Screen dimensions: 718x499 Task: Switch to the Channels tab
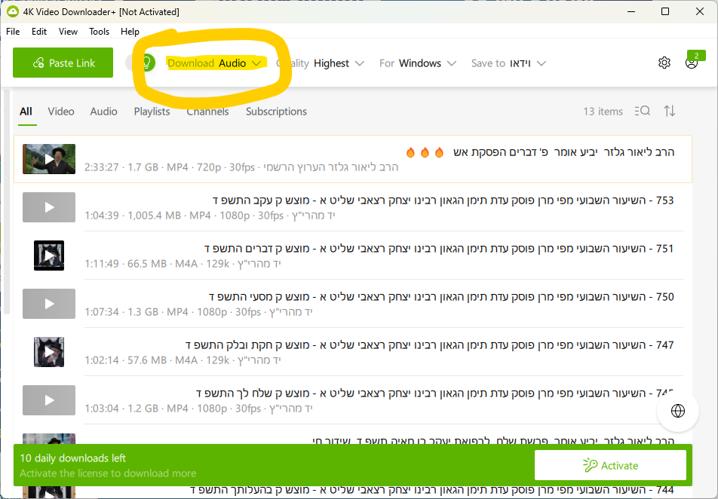207,112
